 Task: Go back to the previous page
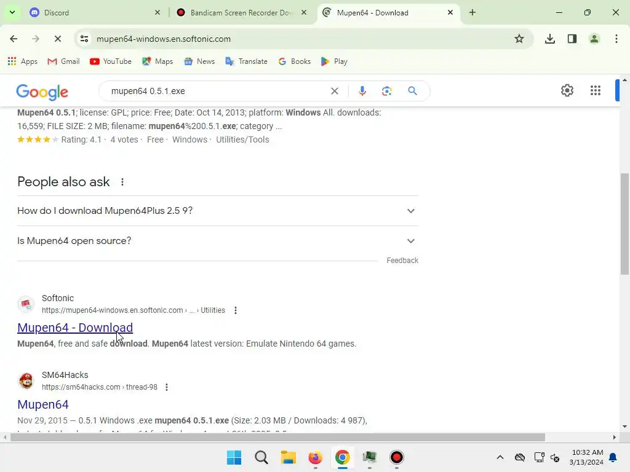coord(14,39)
